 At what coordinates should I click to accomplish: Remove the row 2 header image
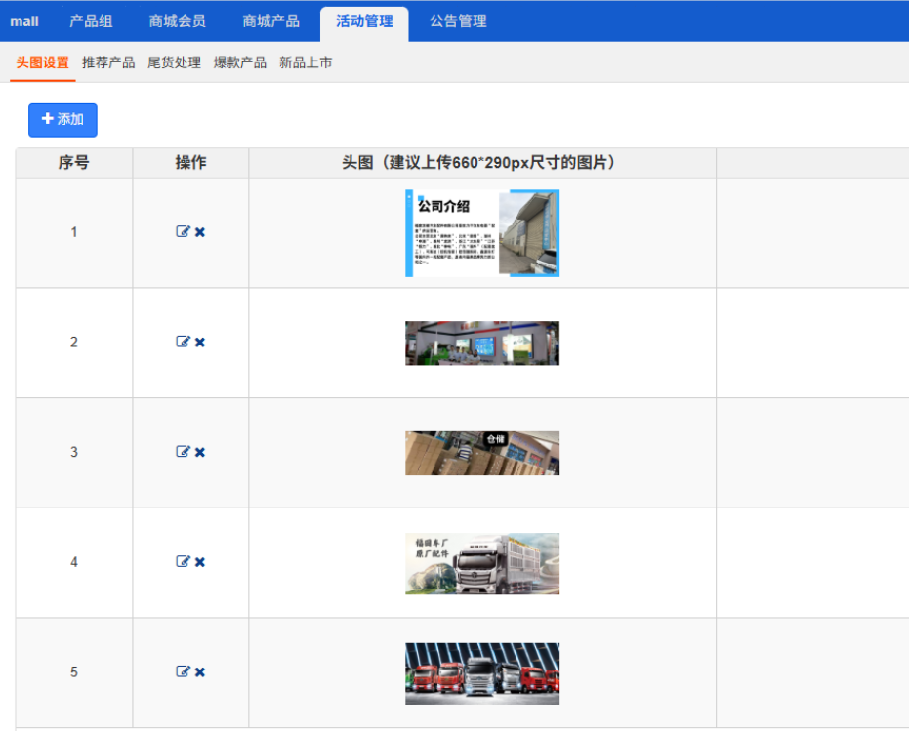pyautogui.click(x=200, y=343)
